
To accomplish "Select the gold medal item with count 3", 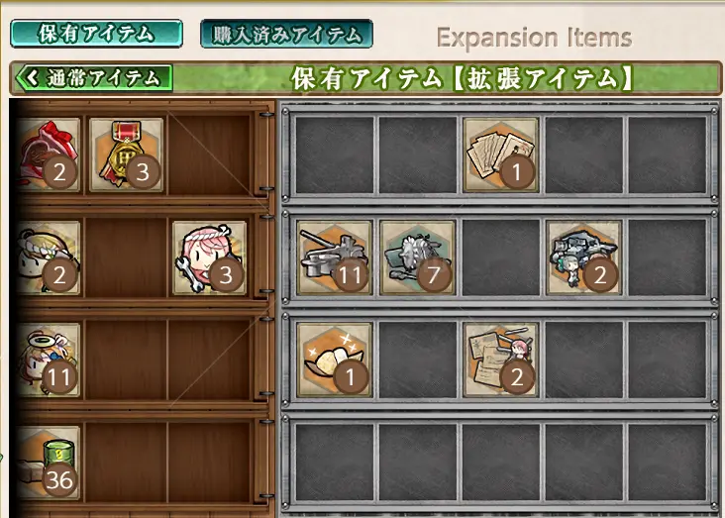I will tap(127, 155).
